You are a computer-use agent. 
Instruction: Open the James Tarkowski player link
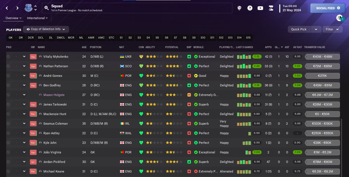pos(55,104)
